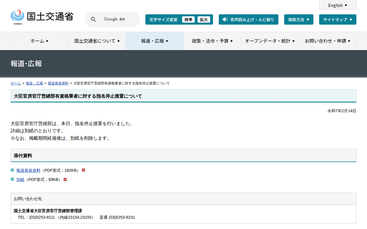Viewport: 367px width, 229px height.
Task: Click the 国土交通省 logo
Action: [42, 17]
